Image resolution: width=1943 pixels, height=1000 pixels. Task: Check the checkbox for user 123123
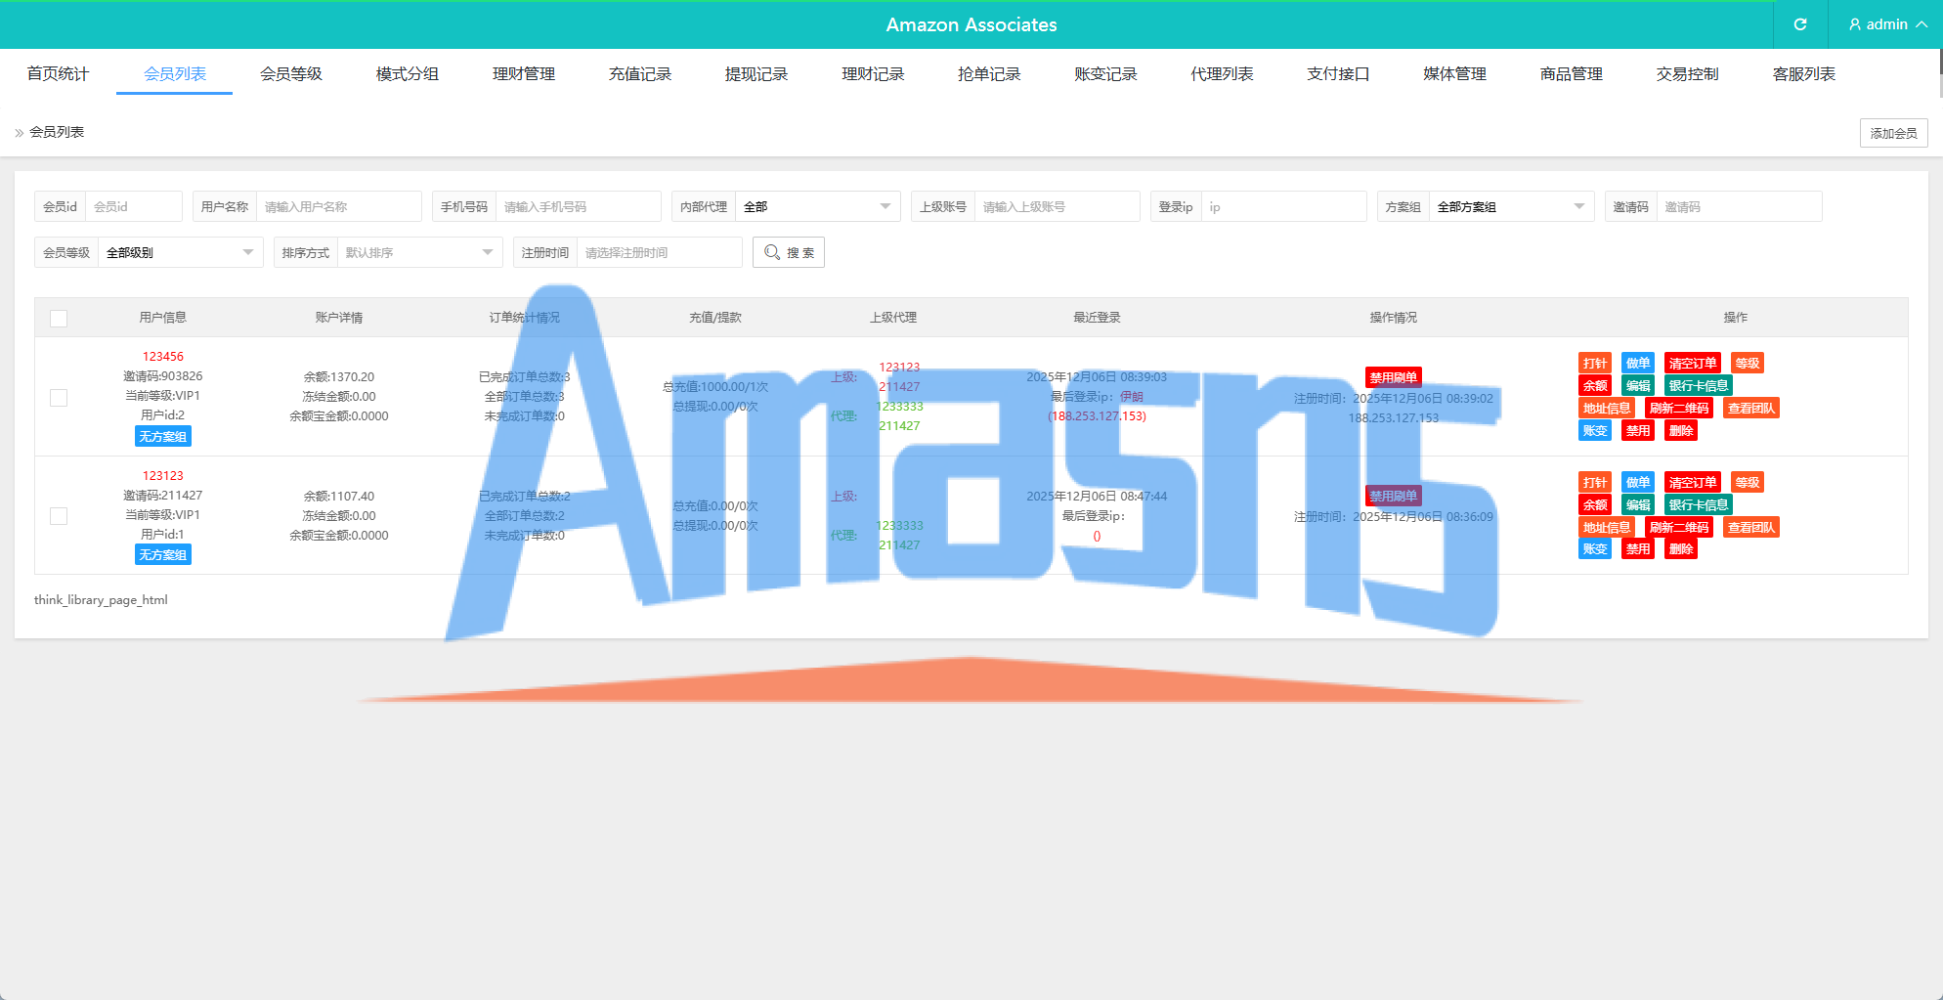click(x=59, y=516)
